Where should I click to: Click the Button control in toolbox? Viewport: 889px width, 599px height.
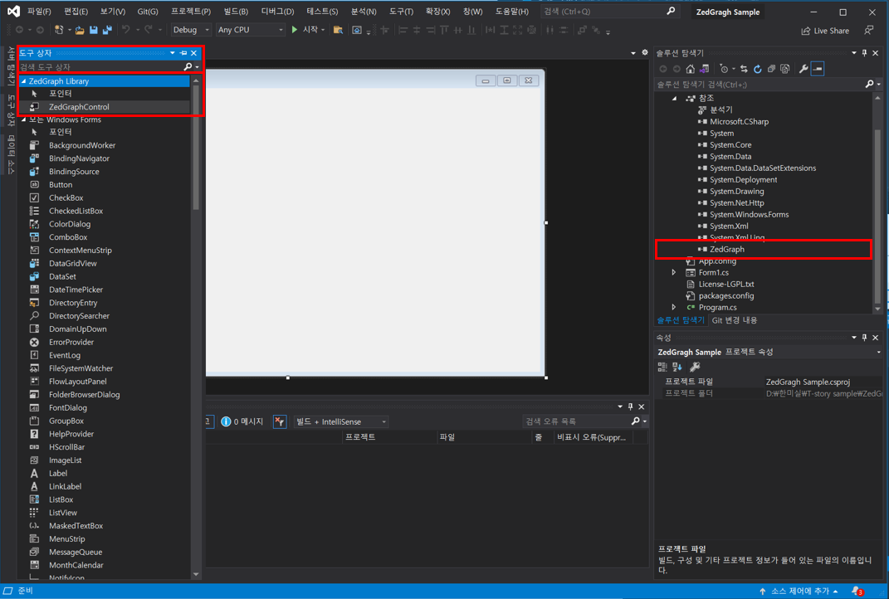click(x=60, y=185)
